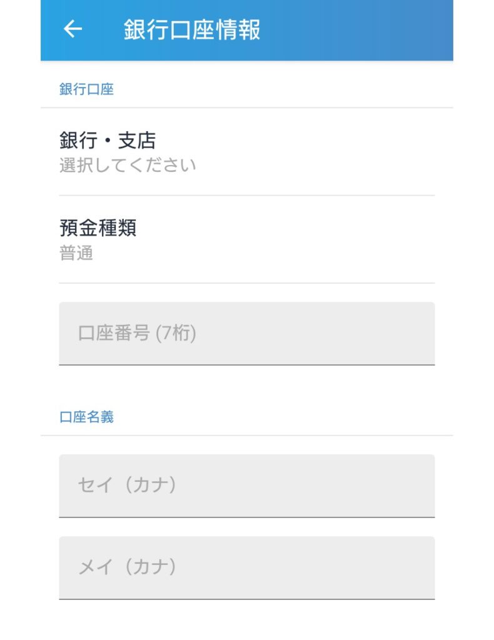Click the 銀行・支店 label text

108,141
